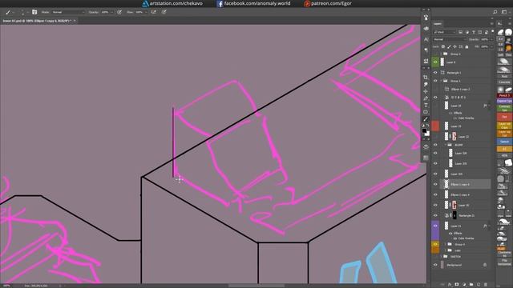Toggle visibility of Group 1
This screenshot has width=513, height=288.
[x=435, y=81]
